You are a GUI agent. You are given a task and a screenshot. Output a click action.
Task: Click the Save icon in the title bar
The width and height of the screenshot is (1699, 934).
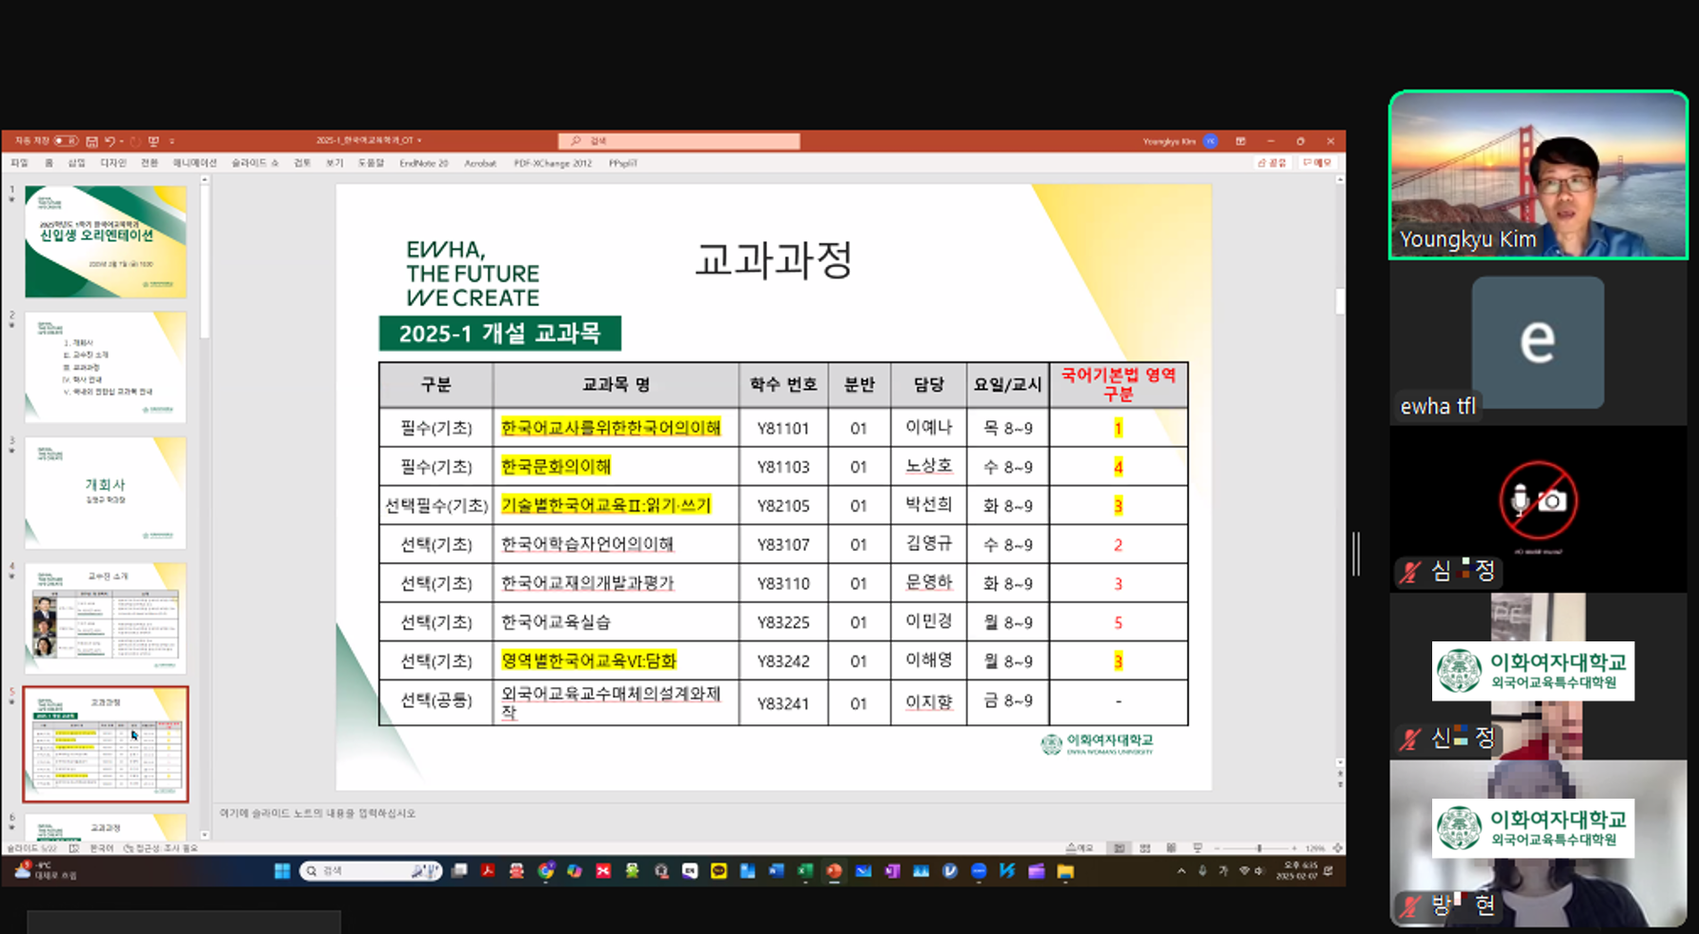[92, 141]
